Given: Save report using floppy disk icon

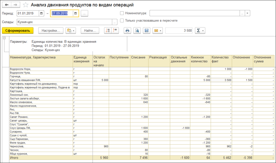Looking at the screenshot, I should 146,30.
